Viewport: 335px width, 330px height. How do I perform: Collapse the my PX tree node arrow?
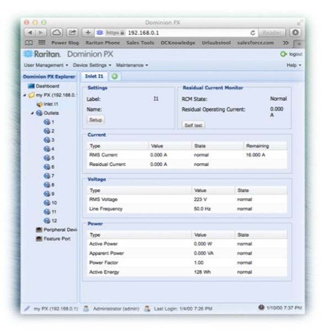click(x=25, y=95)
